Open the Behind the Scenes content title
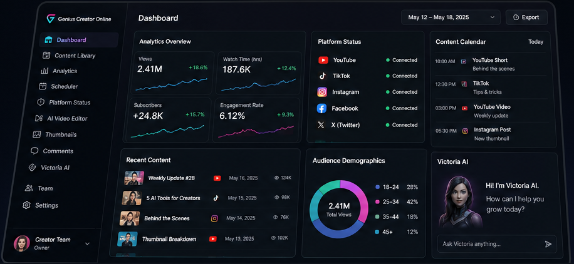Screen dimensions: 574x264 [167, 218]
